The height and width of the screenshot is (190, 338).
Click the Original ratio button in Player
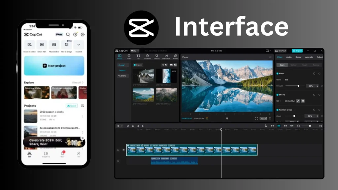tap(263, 118)
